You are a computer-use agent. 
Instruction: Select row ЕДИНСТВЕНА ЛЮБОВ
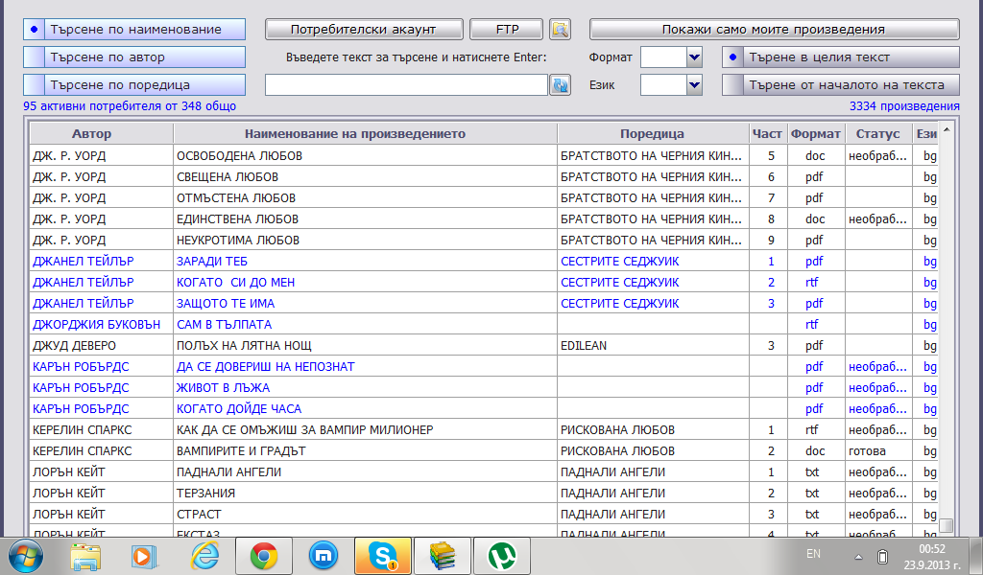pos(484,219)
